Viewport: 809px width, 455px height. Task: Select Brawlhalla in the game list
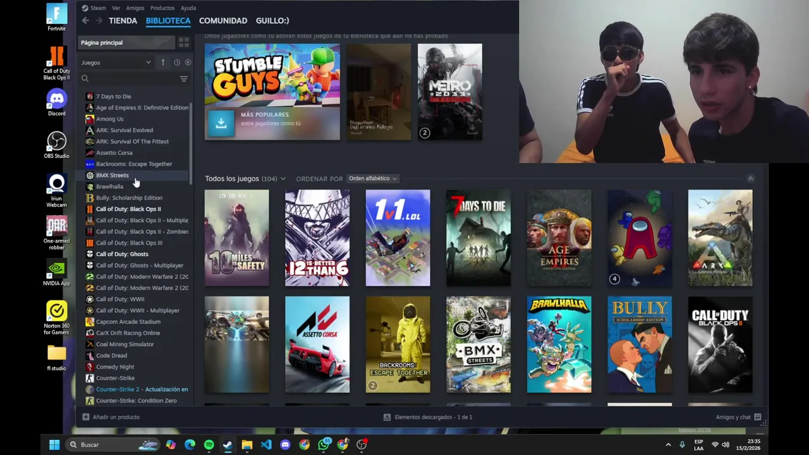pyautogui.click(x=109, y=186)
